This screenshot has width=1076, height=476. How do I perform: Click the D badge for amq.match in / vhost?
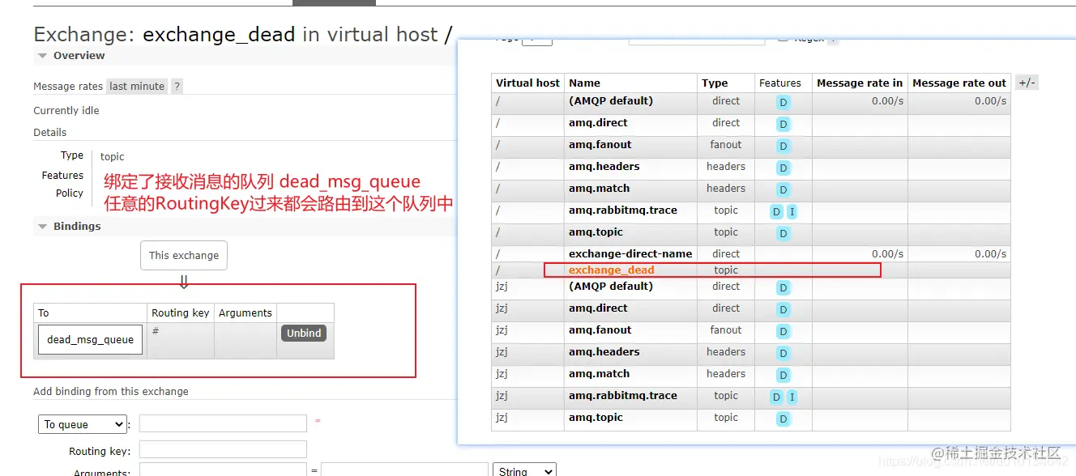784,190
